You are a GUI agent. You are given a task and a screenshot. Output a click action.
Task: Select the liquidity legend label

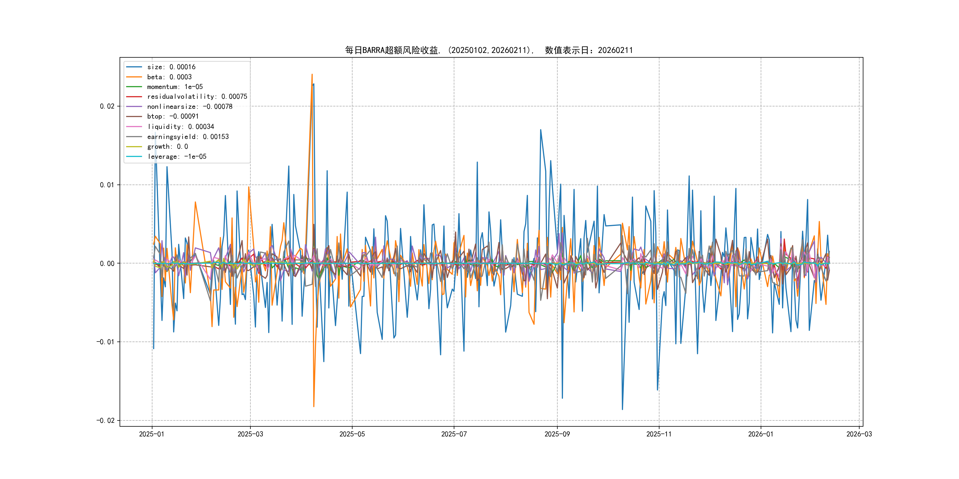click(181, 127)
